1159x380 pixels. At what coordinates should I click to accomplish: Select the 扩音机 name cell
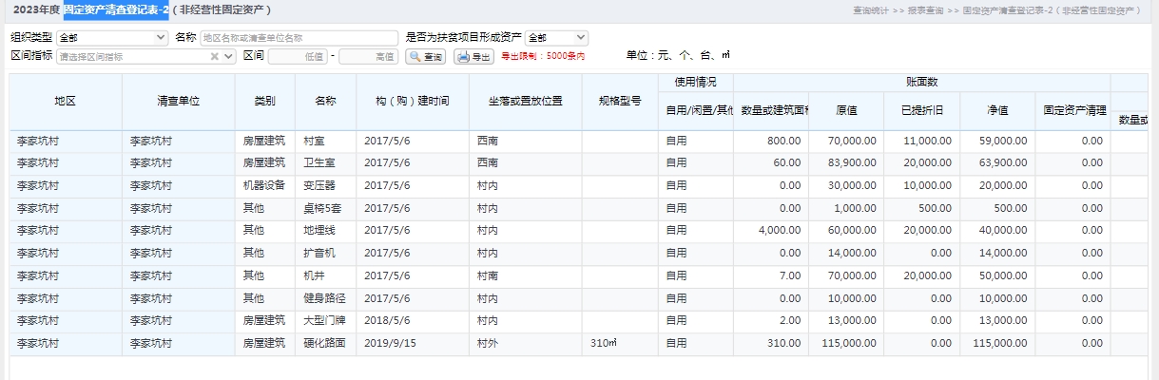(x=325, y=253)
